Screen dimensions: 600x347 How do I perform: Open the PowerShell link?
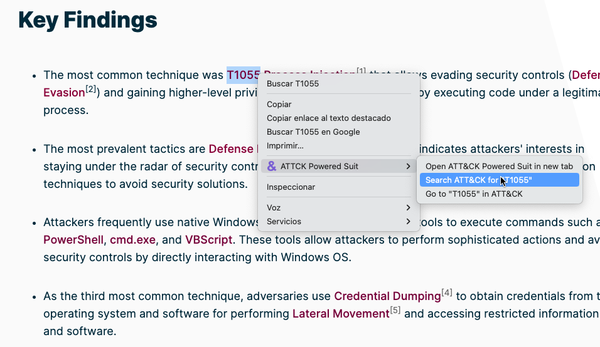pos(75,240)
